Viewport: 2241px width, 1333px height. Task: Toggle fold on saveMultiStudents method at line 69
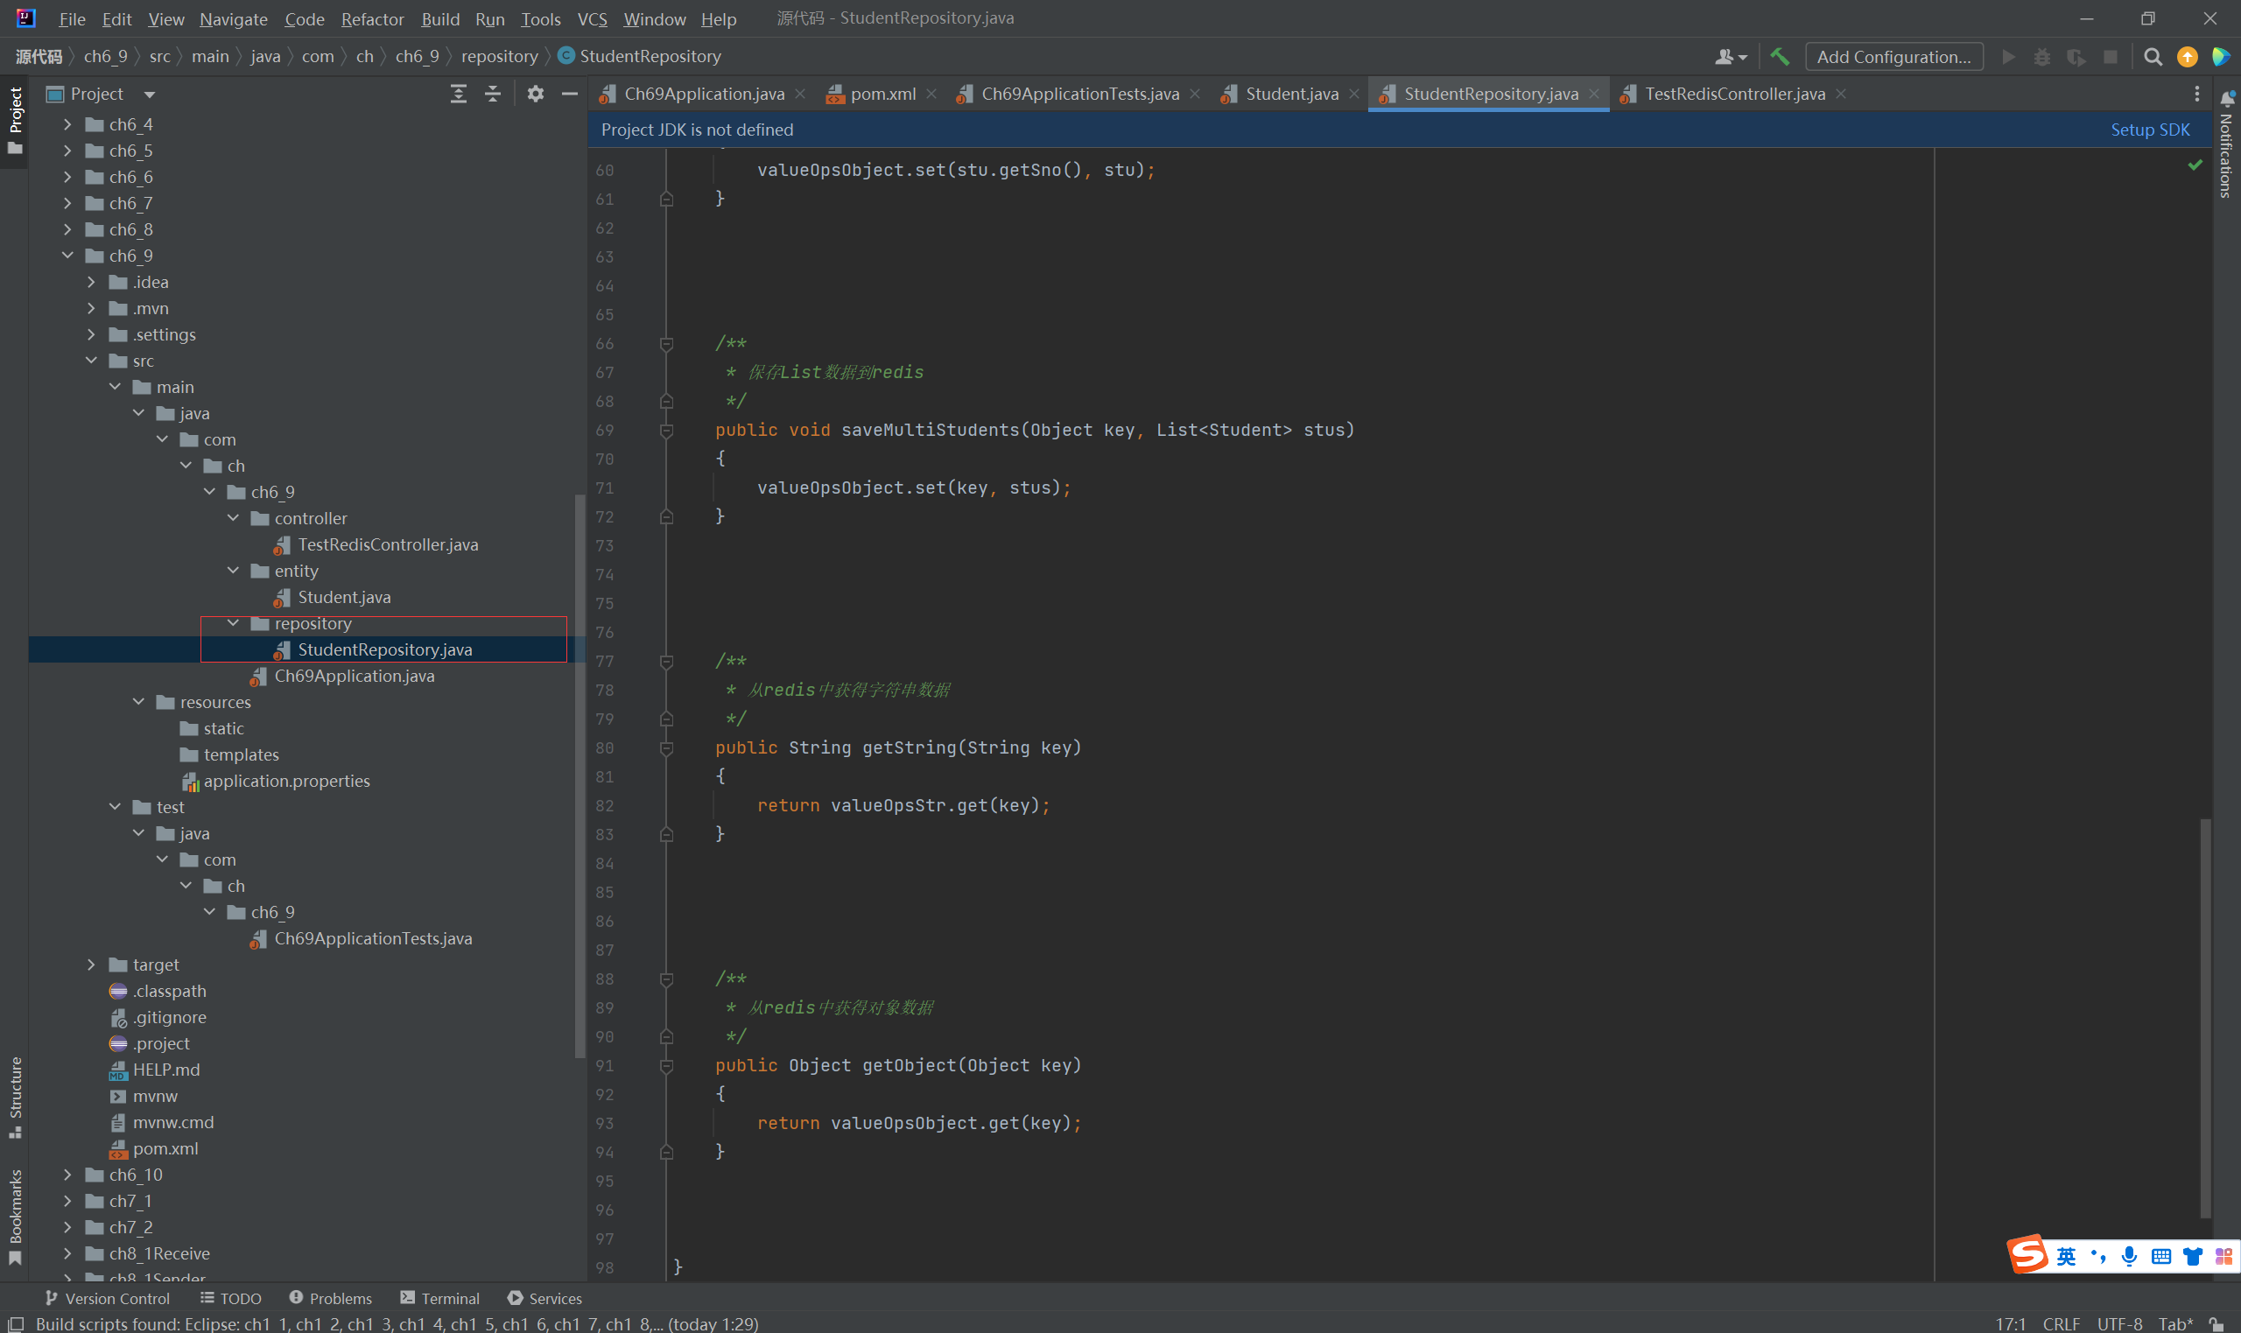(666, 431)
